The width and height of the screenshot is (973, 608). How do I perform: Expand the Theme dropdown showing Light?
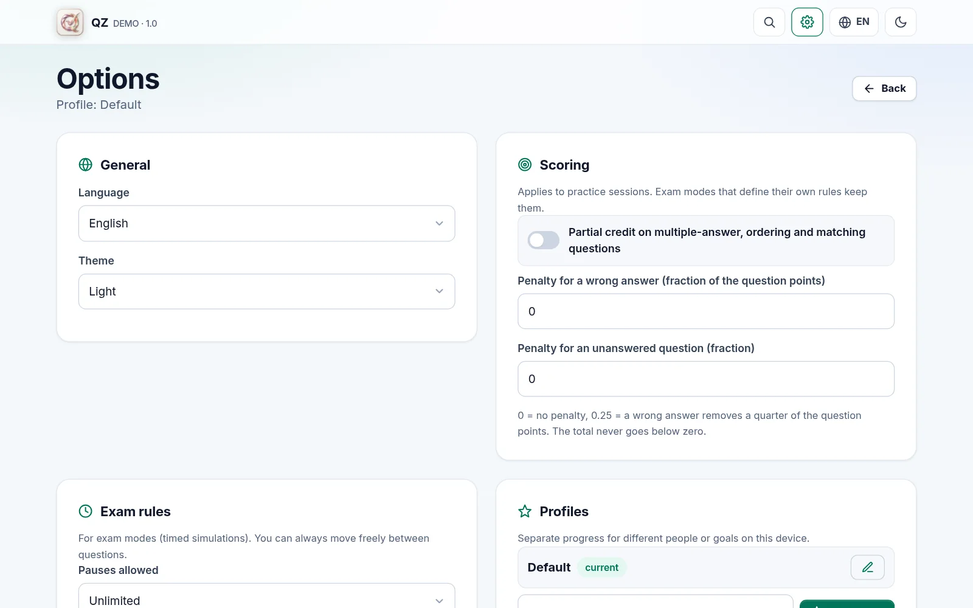[x=266, y=291]
